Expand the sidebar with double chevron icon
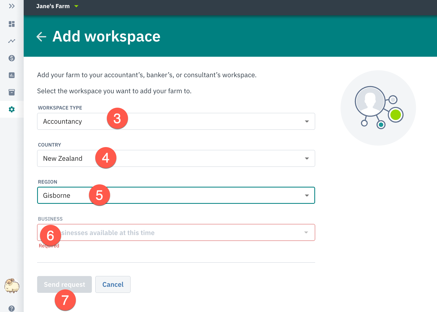The height and width of the screenshot is (312, 437). coord(12,6)
